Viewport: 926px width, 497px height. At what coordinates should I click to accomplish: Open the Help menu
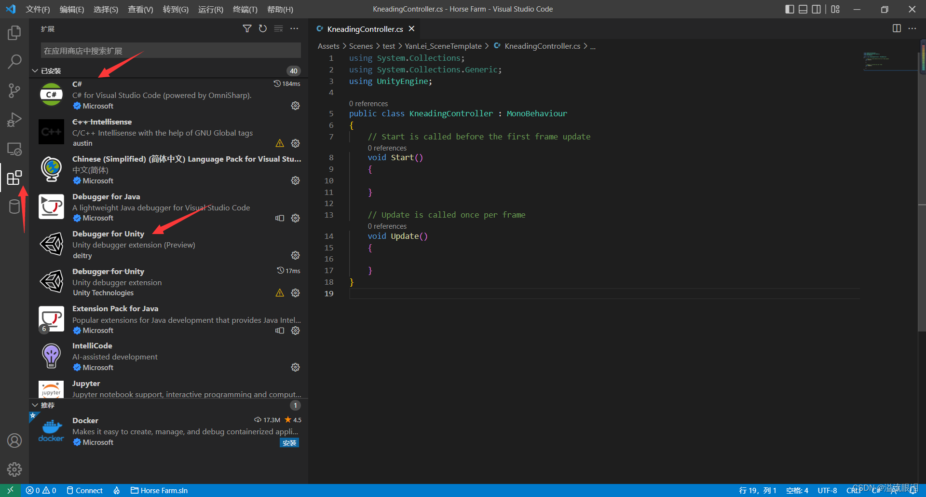(x=280, y=9)
